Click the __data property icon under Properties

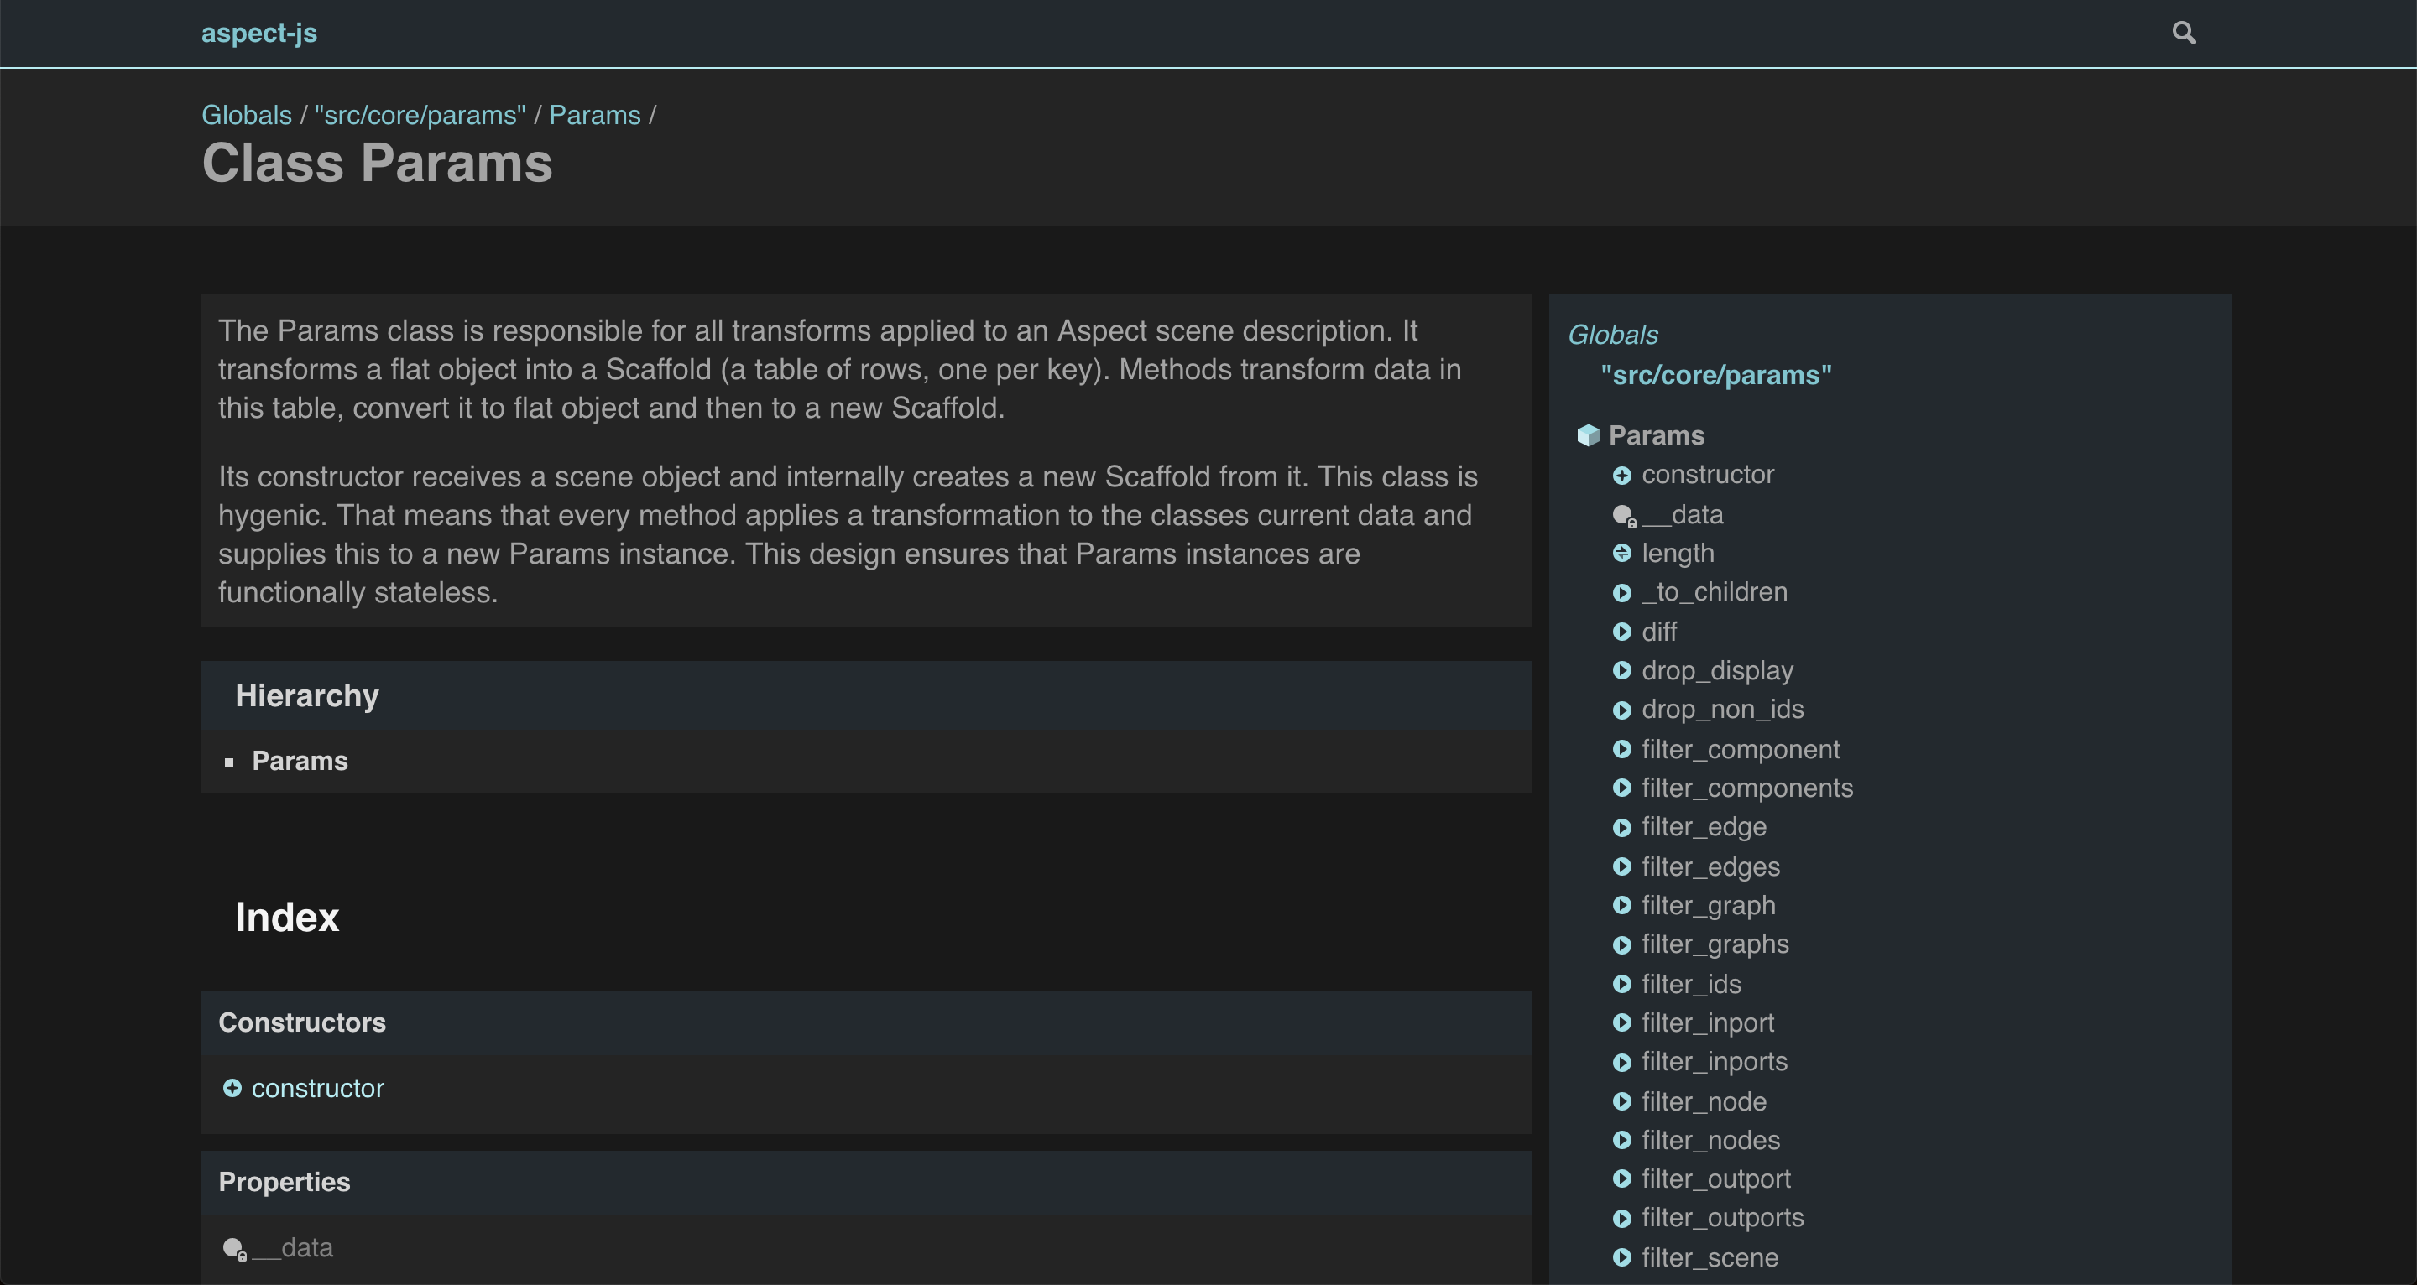[x=233, y=1248]
